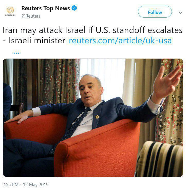Click the Reuters profile logo avatar

pyautogui.click(x=10, y=11)
